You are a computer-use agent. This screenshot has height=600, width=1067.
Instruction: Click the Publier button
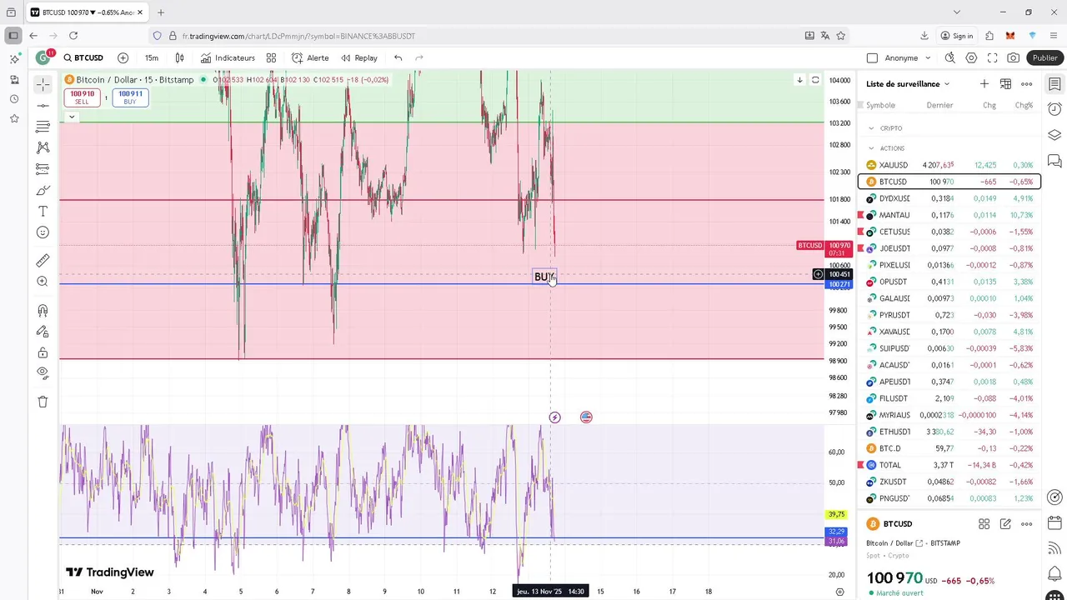pyautogui.click(x=1044, y=57)
